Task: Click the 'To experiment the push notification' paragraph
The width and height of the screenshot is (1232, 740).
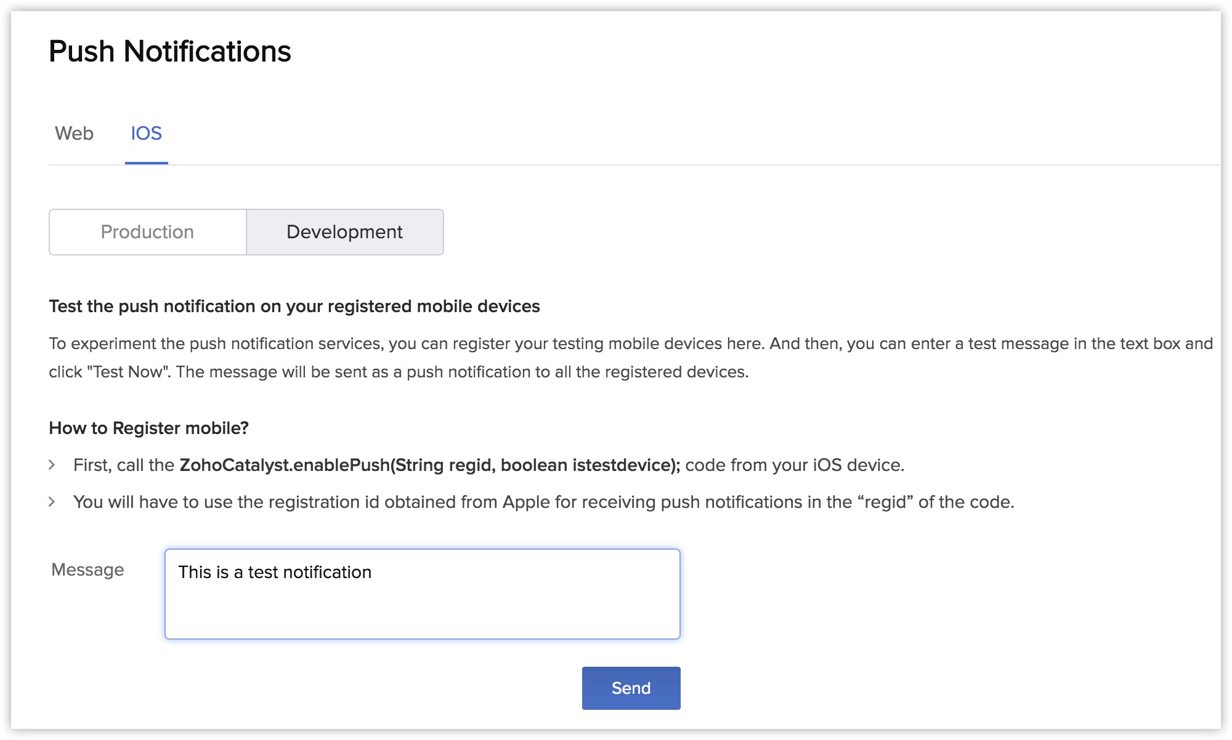Action: point(630,344)
